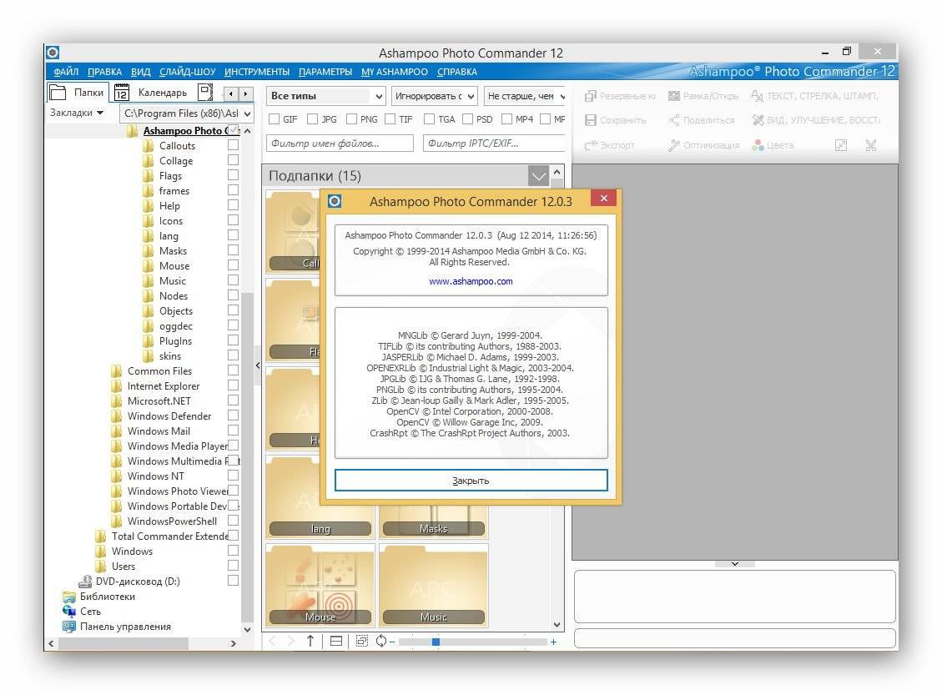Click the plus icon to enlarge thumbnails
This screenshot has height=695, width=942.
pos(553,642)
